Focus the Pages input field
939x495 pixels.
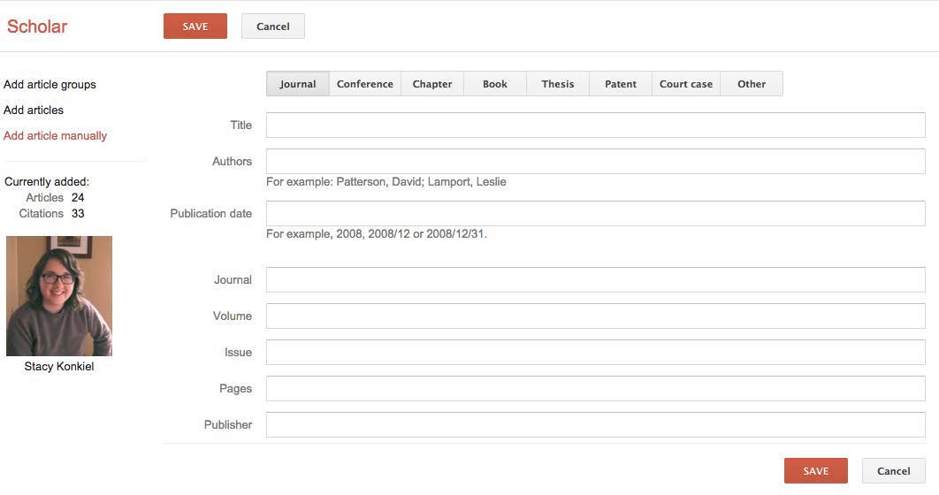pos(596,388)
